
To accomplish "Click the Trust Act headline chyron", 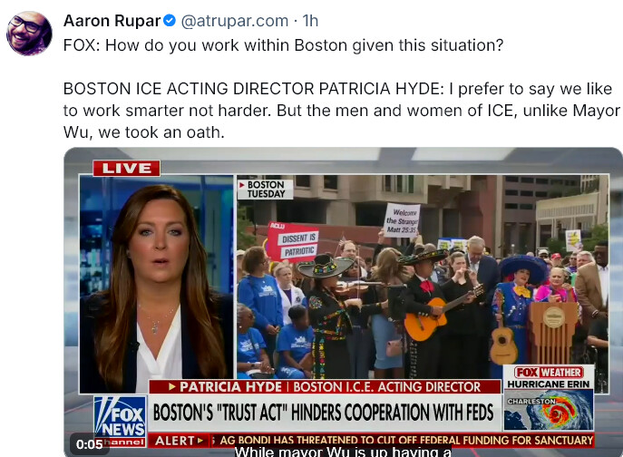I will tap(325, 413).
